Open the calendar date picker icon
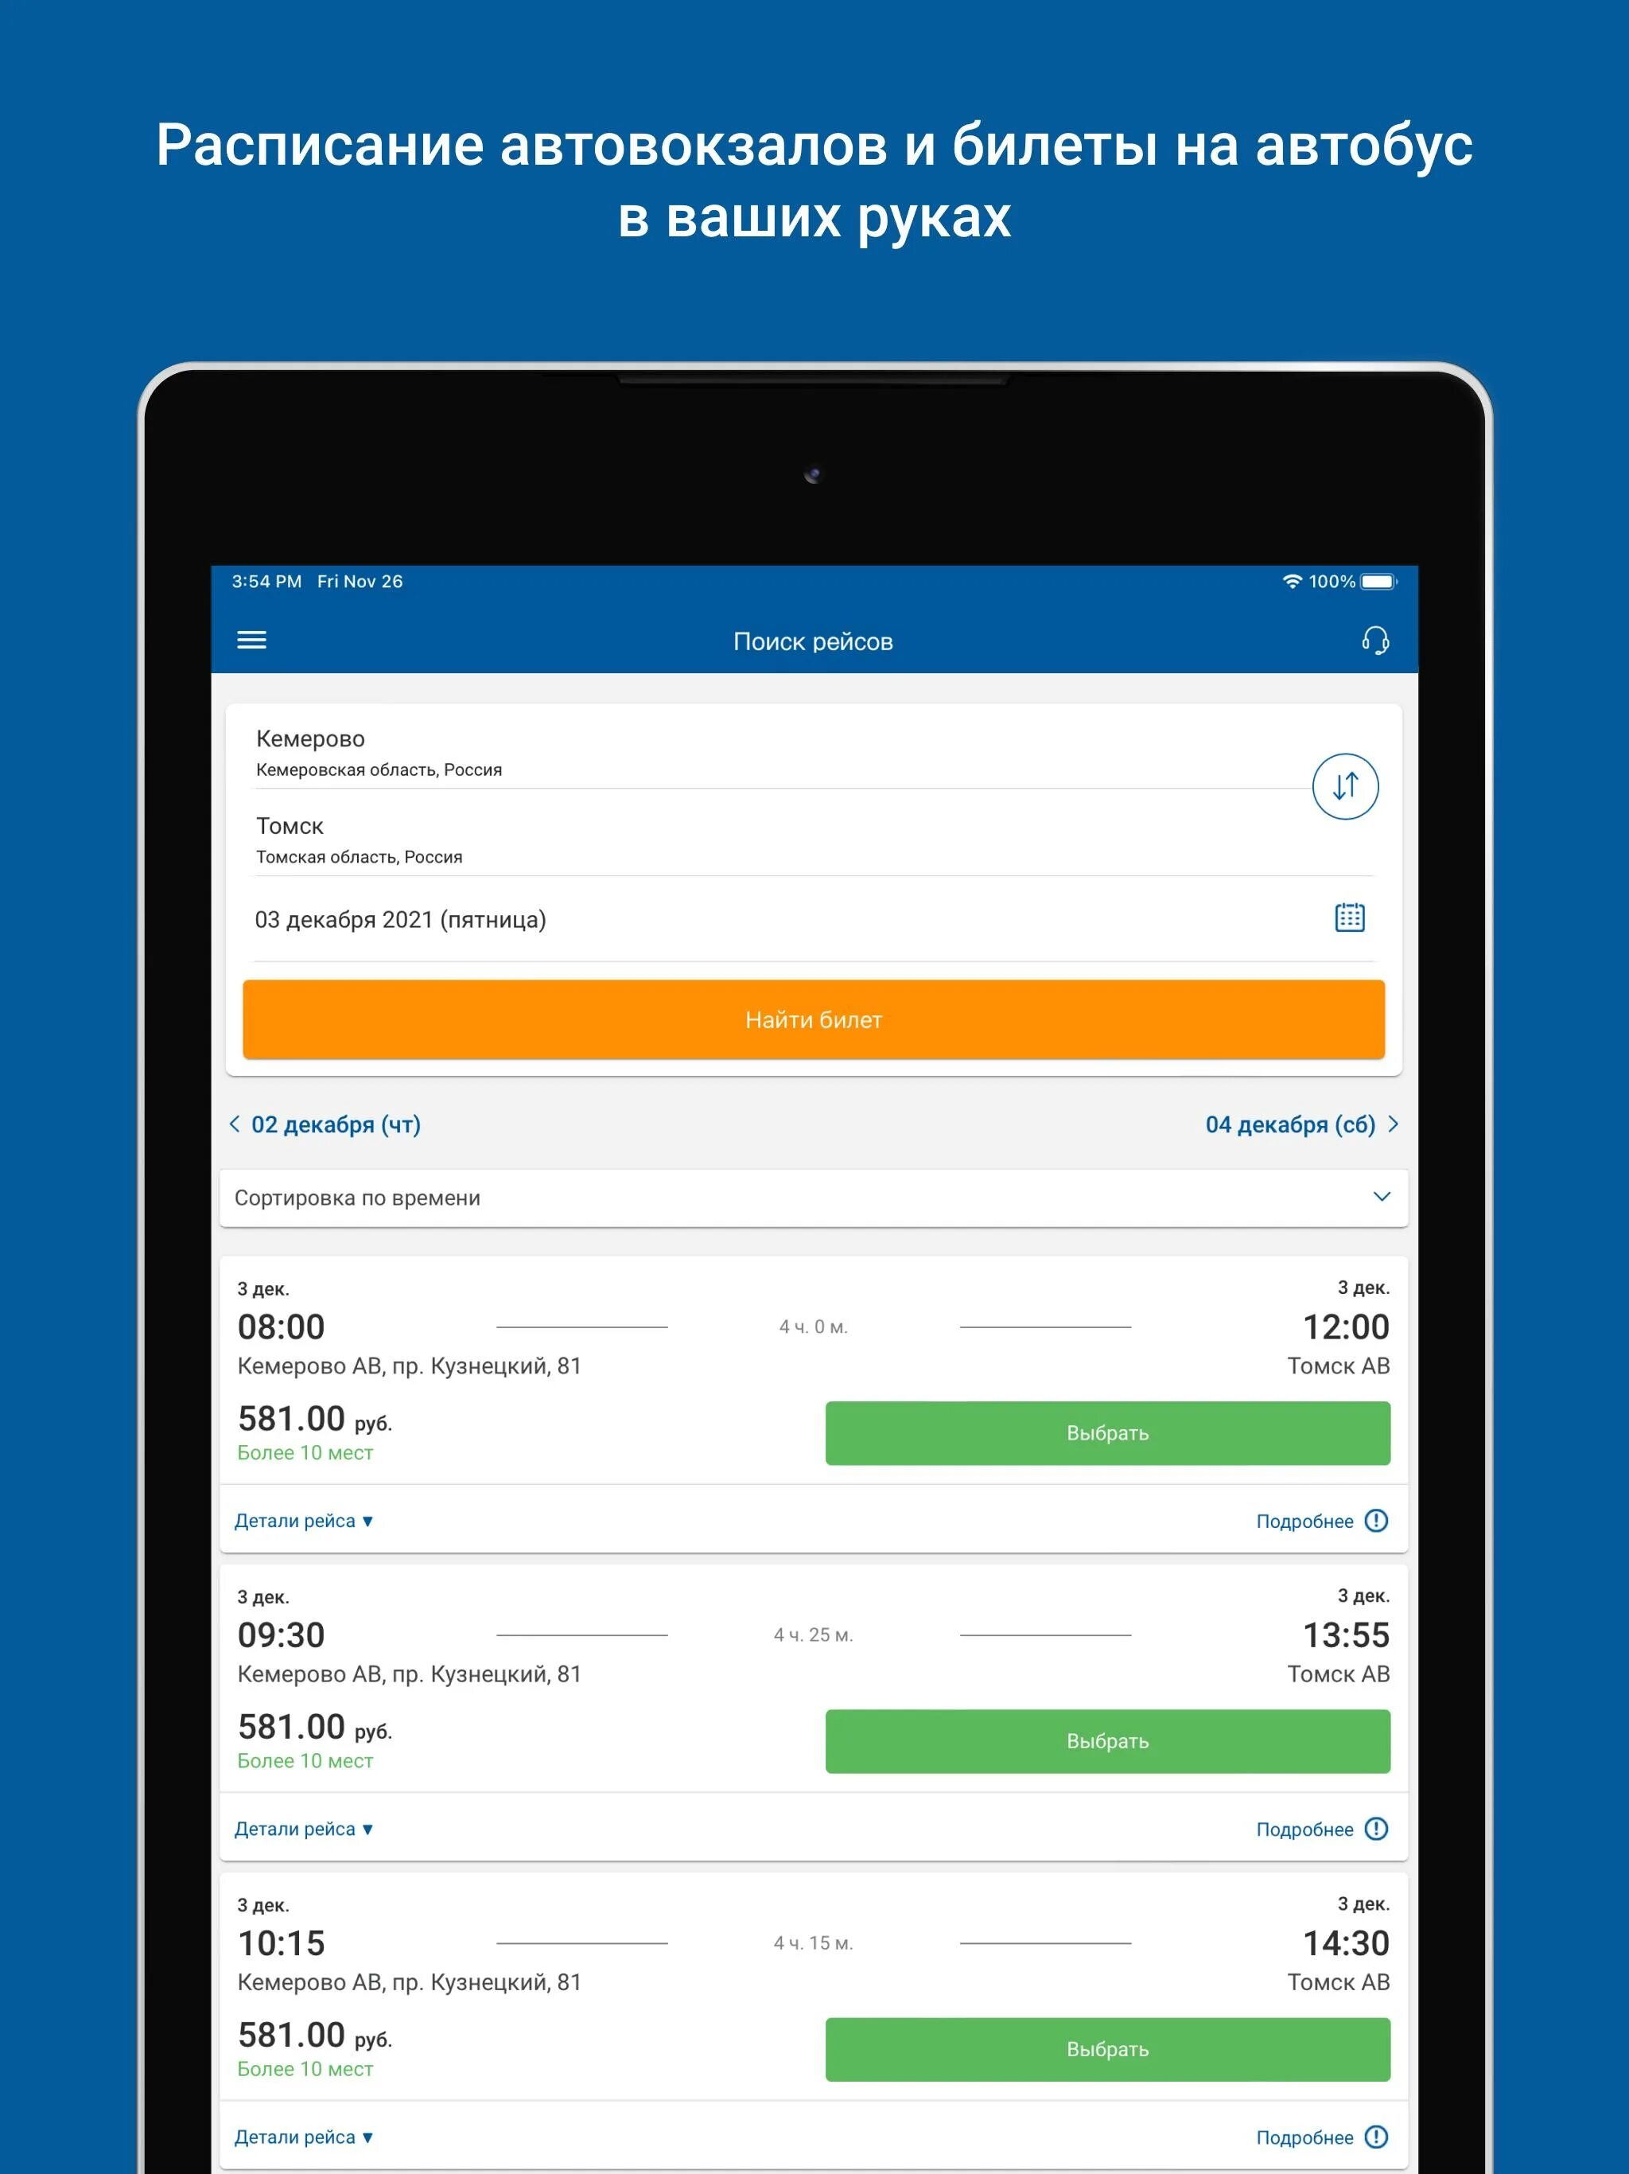Viewport: 1629px width, 2174px height. click(x=1350, y=921)
